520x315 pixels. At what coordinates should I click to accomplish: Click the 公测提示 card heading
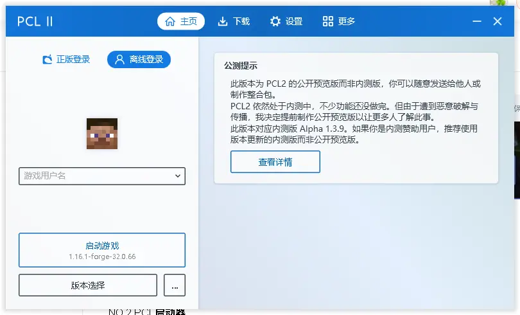tap(241, 66)
